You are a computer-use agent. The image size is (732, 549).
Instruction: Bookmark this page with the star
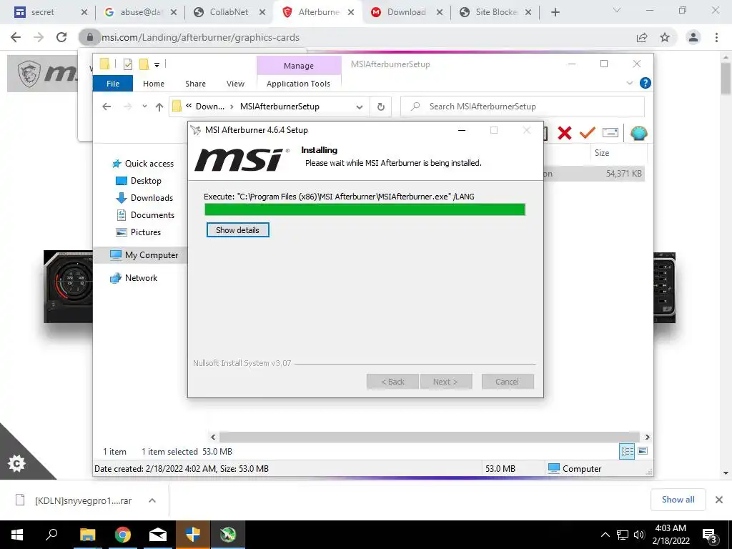coord(666,37)
